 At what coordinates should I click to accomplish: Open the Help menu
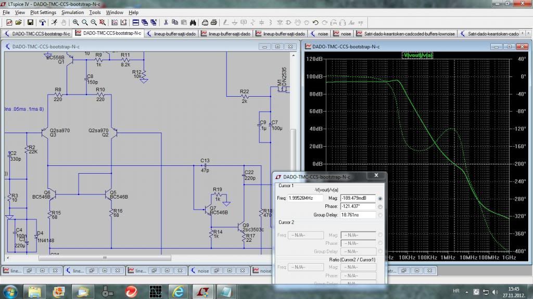pos(134,12)
